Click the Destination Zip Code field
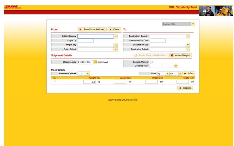Image resolution: width=234 pixels, height=146 pixels. pos(158,41)
